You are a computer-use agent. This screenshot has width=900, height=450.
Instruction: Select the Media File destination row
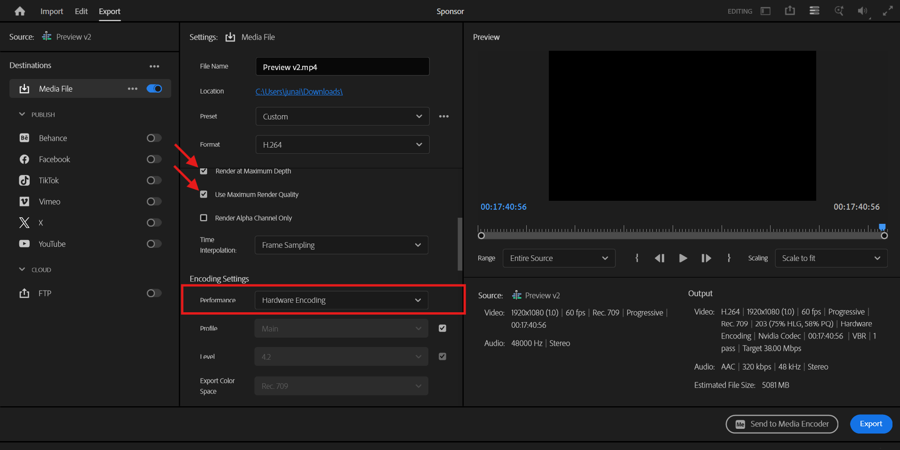click(x=90, y=88)
